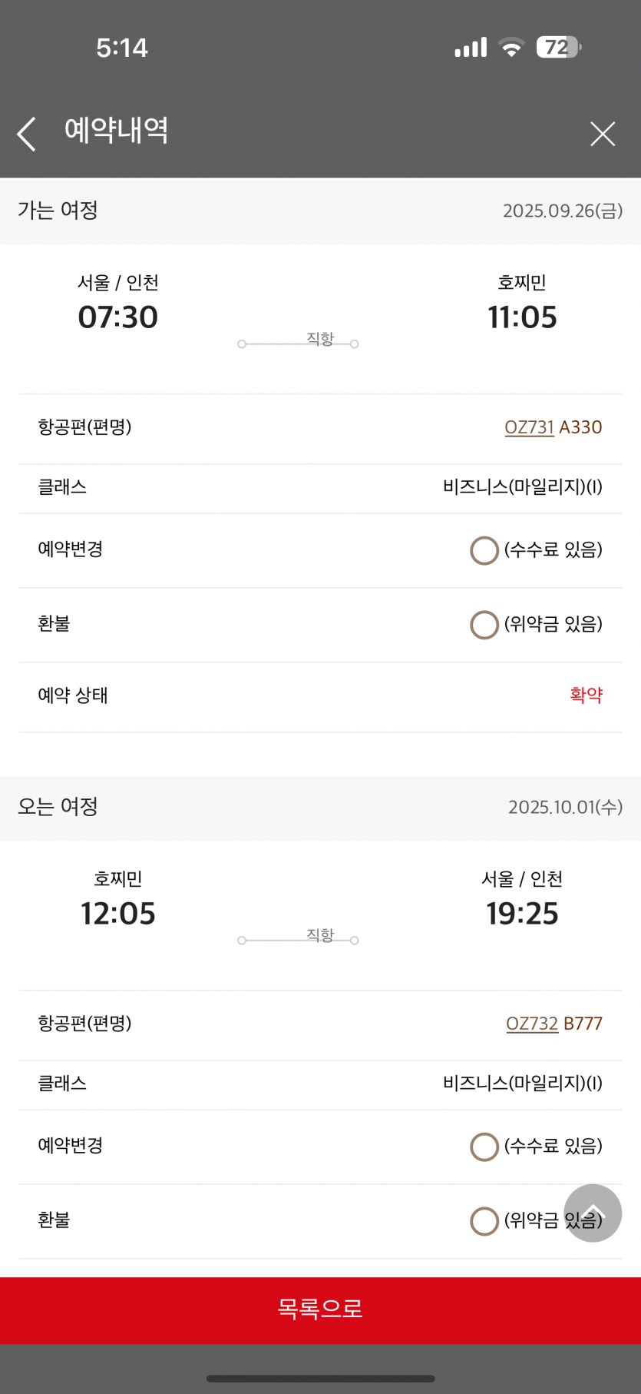641x1394 pixels.
Task: Tap the scroll-to-top floating arrow button
Action: [593, 1213]
